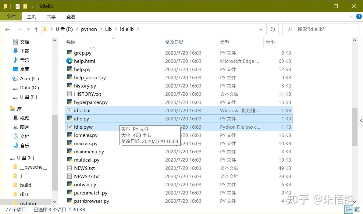Navigate to python via the breadcrumb link

89,29
